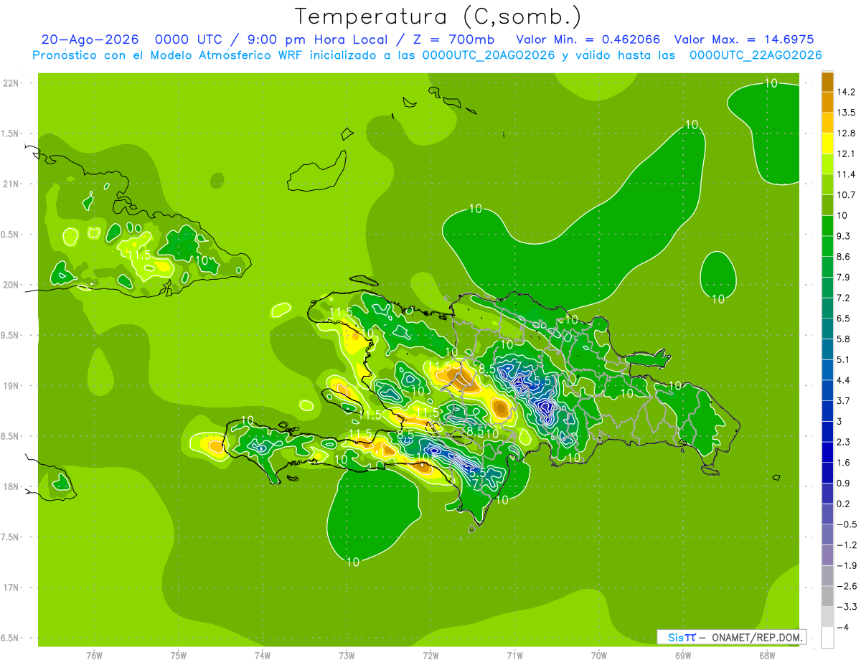Select the date text "20-Ago-2026"

(x=89, y=39)
